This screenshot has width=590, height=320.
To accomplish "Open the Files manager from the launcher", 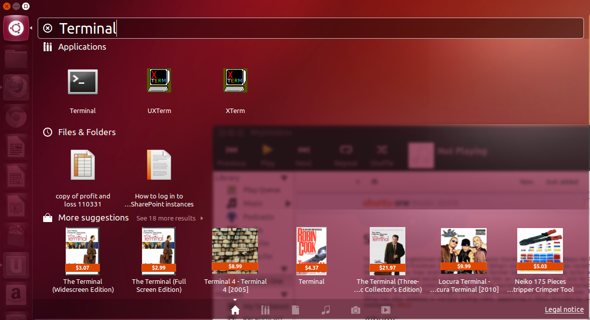I will (16, 58).
